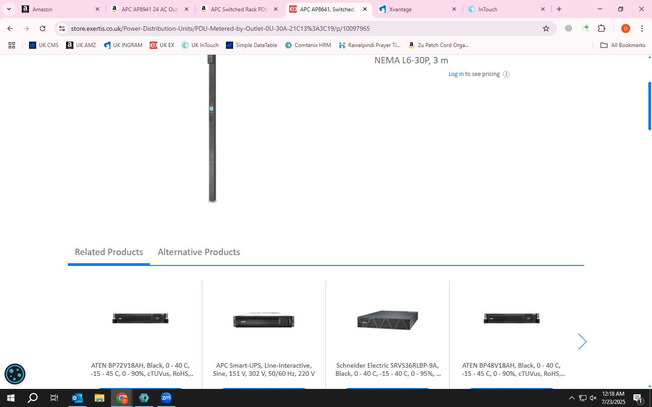This screenshot has height=407, width=652.
Task: Switch to the APC AP8941 24 AC tab
Action: (x=150, y=9)
